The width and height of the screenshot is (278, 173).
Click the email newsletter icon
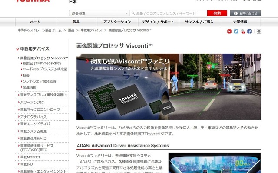[x=243, y=32]
